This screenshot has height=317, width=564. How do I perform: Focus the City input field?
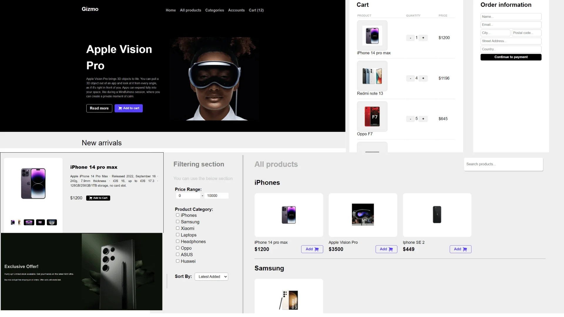pos(495,33)
